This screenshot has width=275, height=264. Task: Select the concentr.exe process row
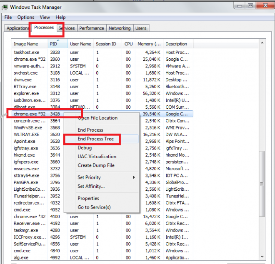(x=102, y=121)
